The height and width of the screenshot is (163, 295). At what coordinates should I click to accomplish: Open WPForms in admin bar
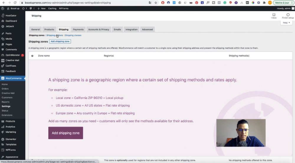[x=64, y=9]
